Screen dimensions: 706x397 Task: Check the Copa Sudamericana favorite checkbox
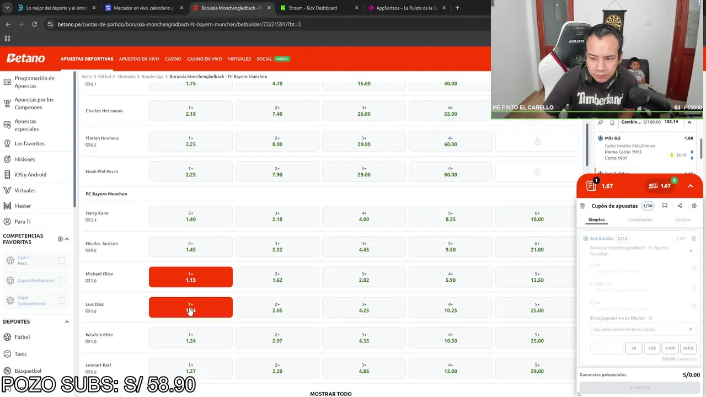(x=62, y=301)
